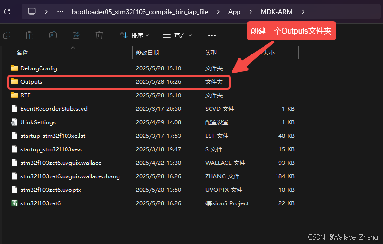Viewport: 383px width, 244px height.
Task: Select the RTE folder icon
Action: click(x=14, y=95)
